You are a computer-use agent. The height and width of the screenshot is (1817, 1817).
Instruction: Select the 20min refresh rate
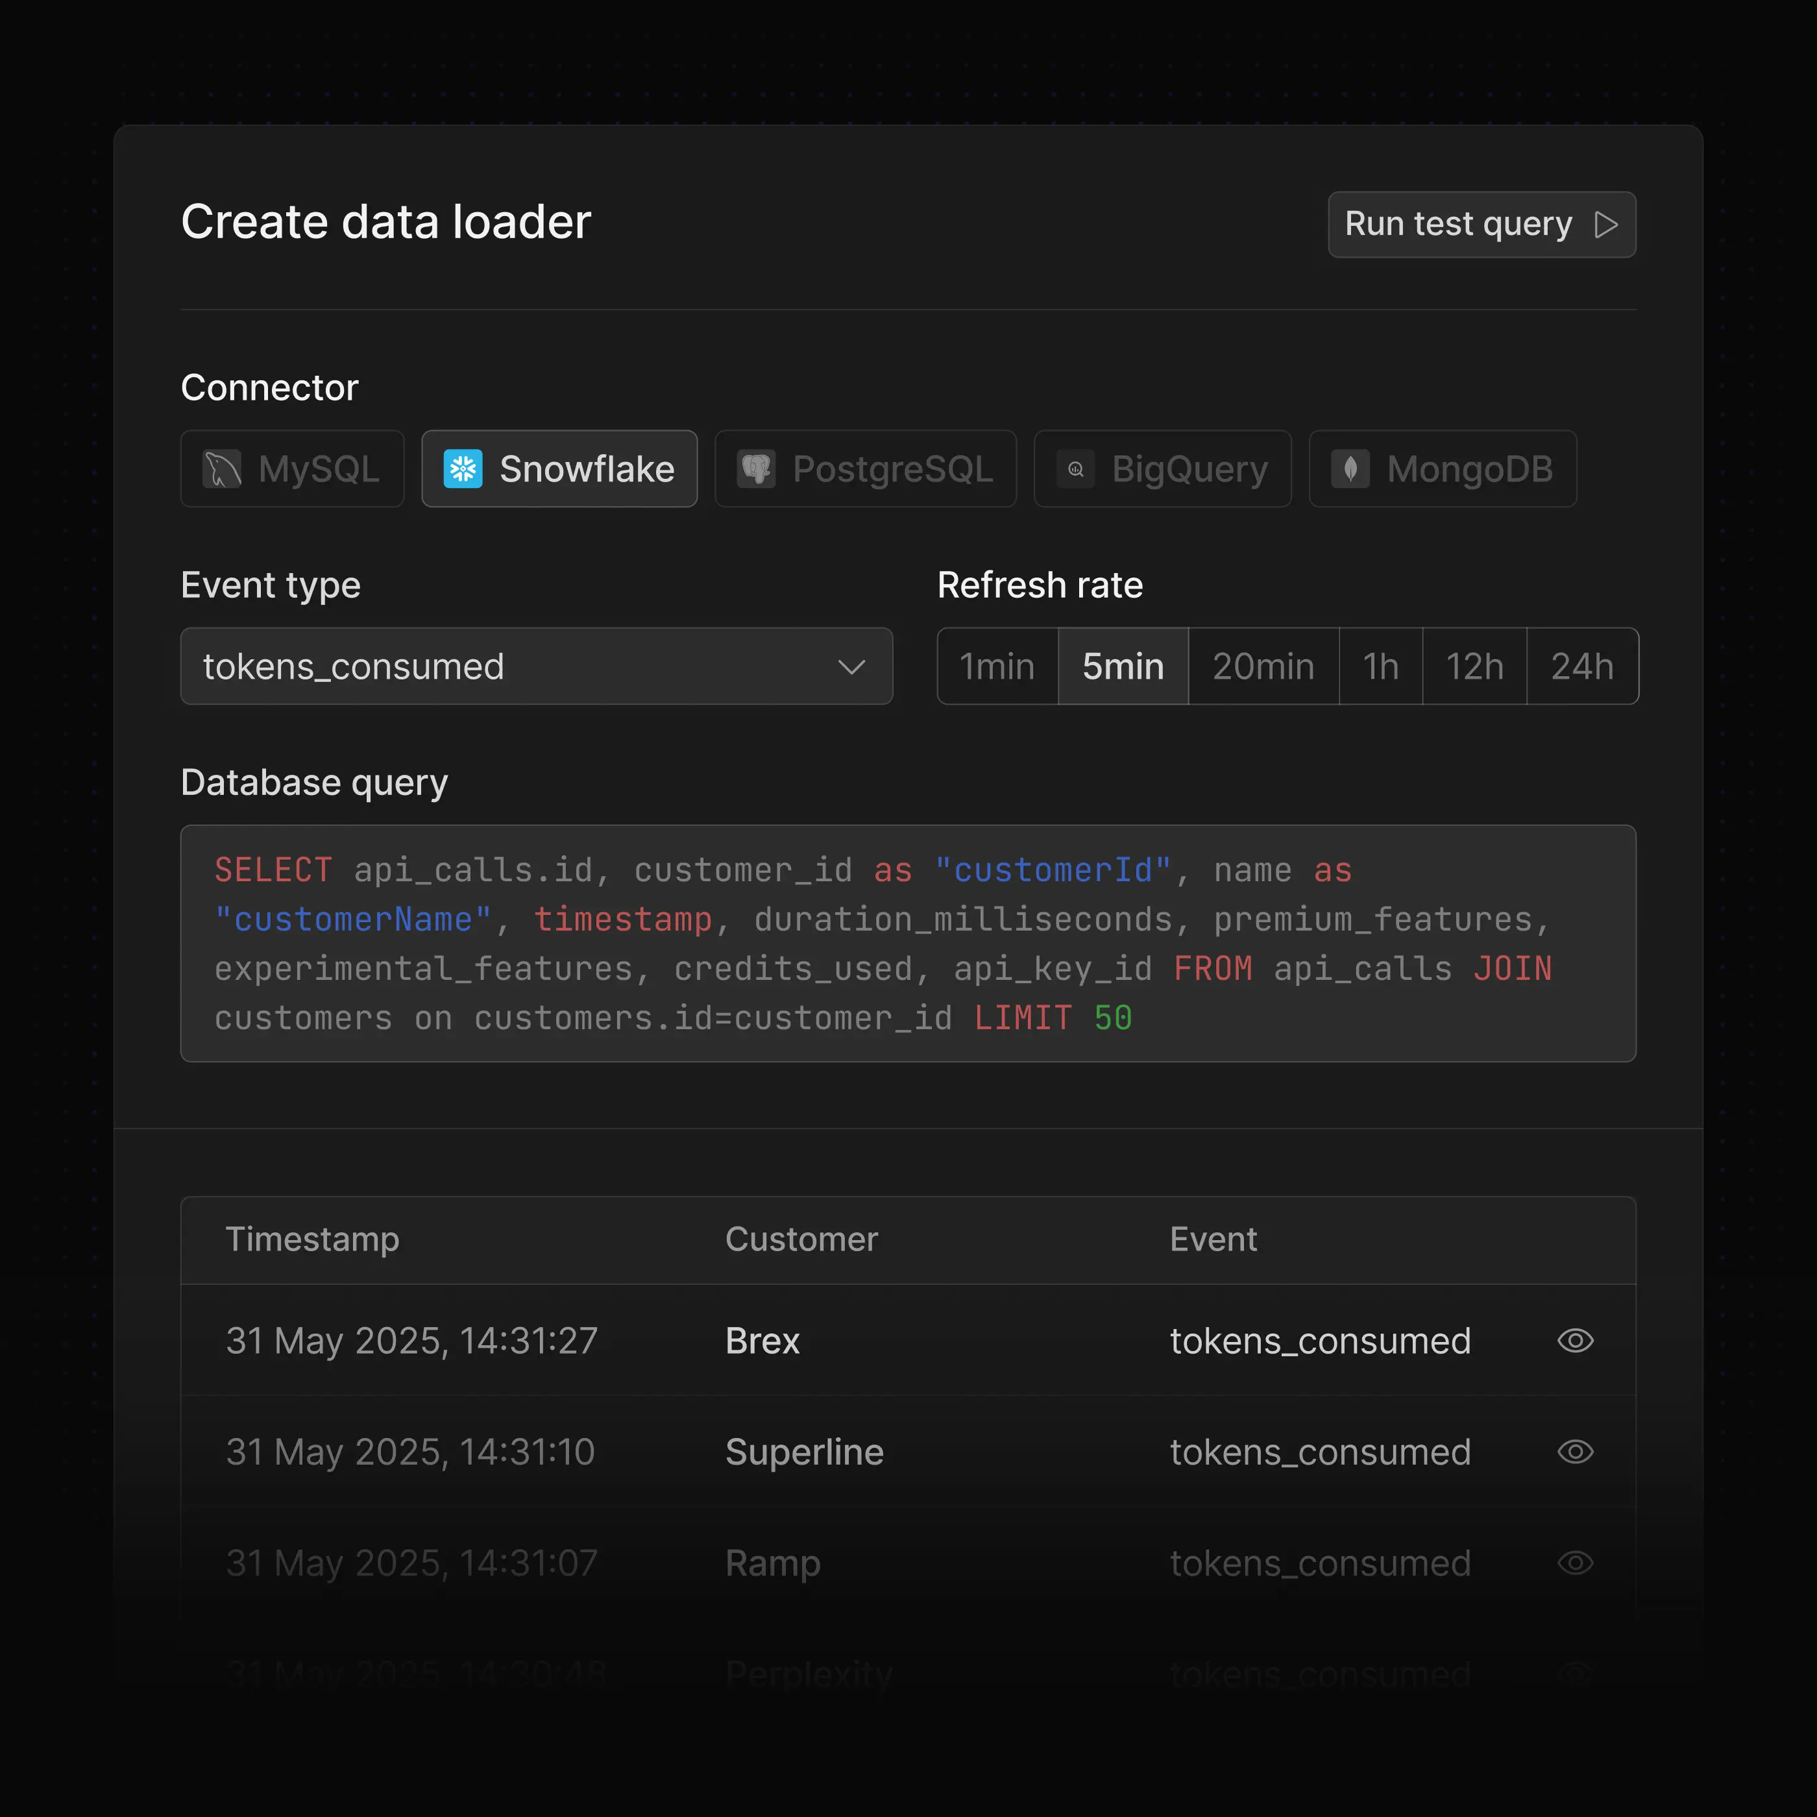click(1263, 666)
